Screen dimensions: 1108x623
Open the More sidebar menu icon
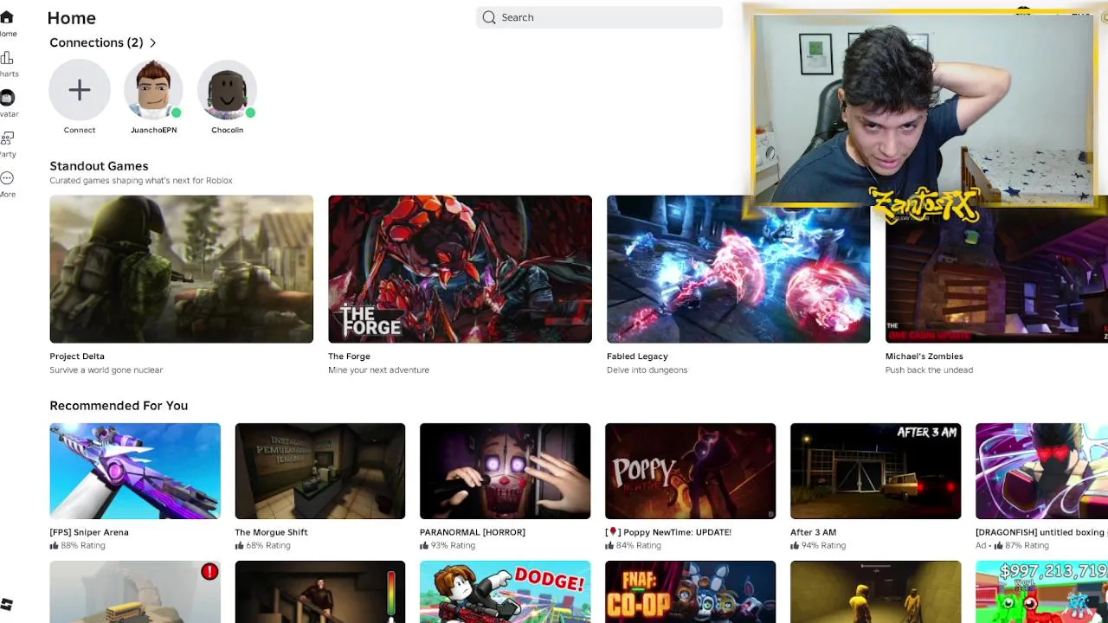[x=7, y=178]
